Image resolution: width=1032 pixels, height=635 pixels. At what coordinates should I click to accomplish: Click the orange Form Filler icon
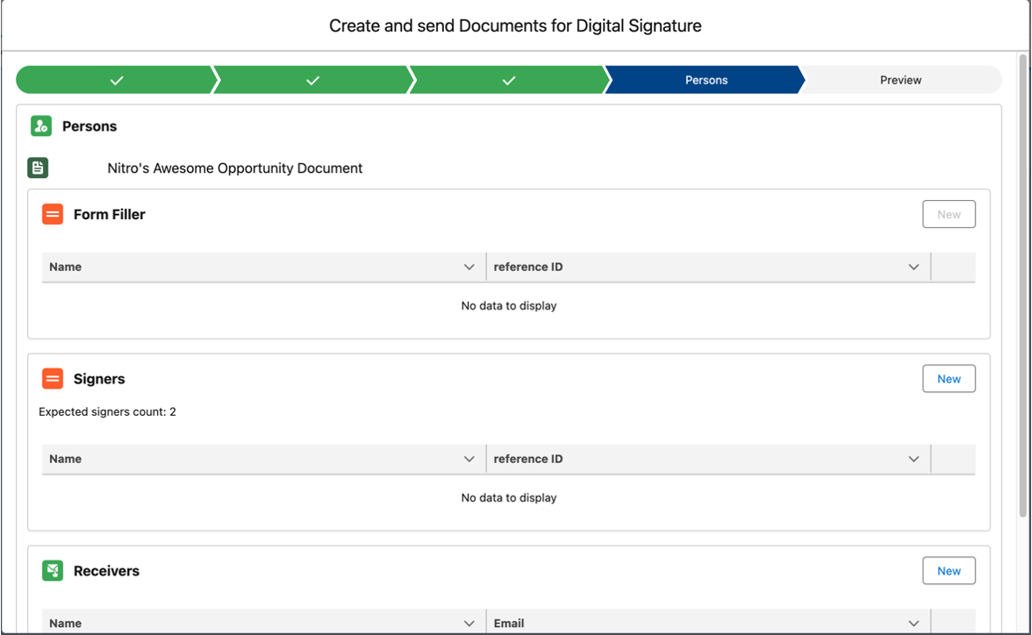53,214
